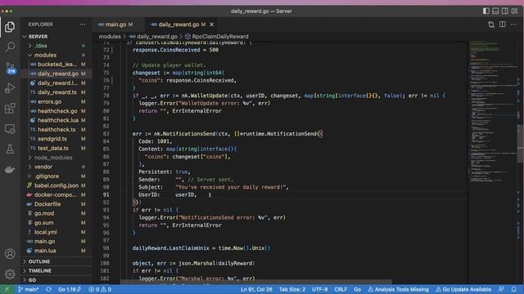The width and height of the screenshot is (524, 294).
Task: Change CRLF end of line sequence
Action: [341, 289]
